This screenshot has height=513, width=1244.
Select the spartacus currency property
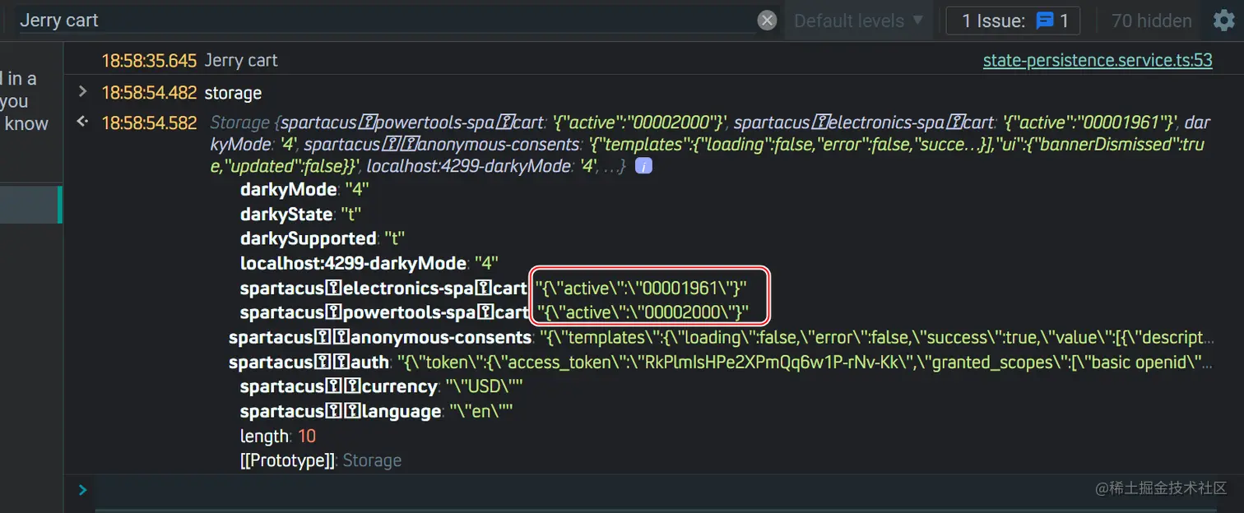click(382, 386)
